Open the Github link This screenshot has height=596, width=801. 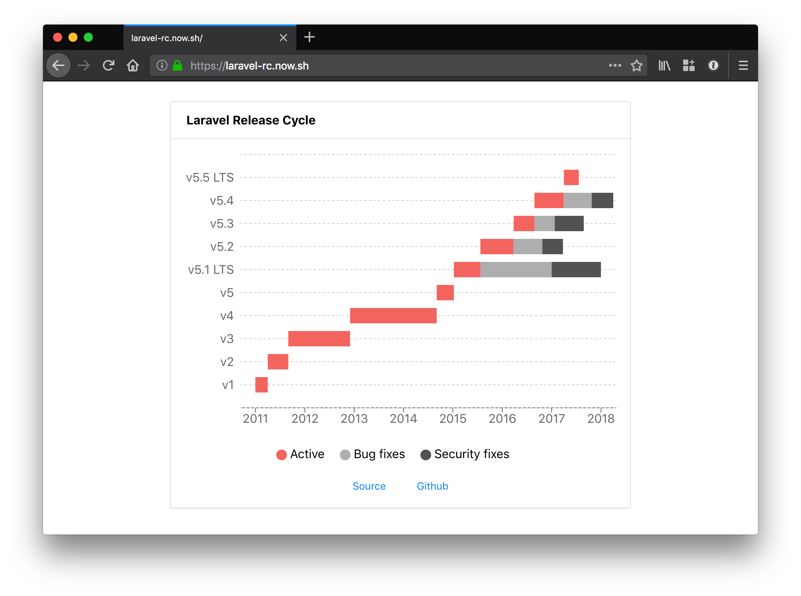(432, 486)
